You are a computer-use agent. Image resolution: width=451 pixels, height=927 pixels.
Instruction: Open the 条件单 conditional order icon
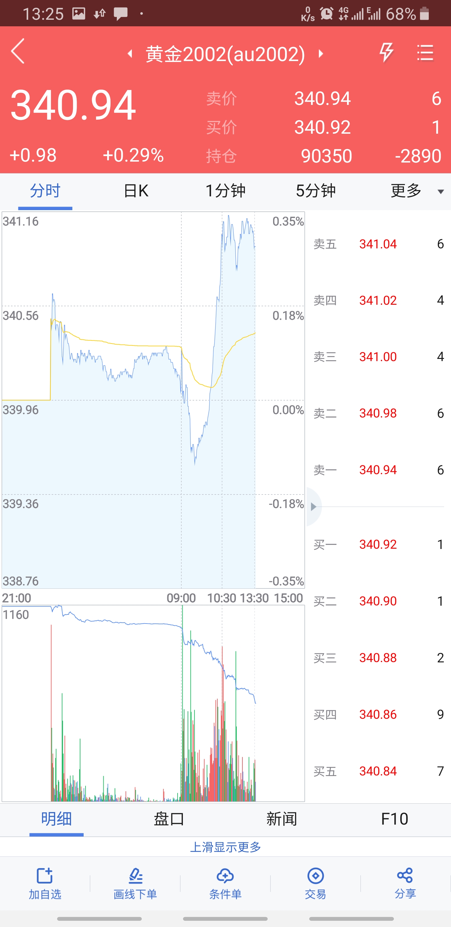[225, 883]
